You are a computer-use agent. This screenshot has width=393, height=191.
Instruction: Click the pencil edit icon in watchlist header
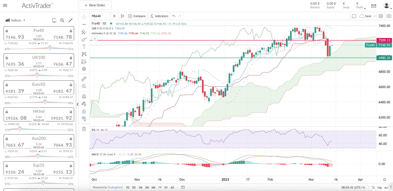point(71,20)
